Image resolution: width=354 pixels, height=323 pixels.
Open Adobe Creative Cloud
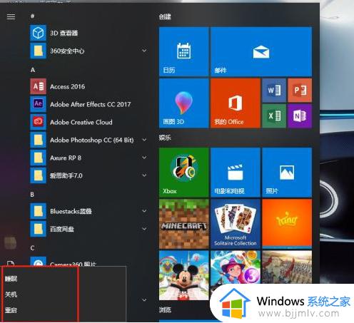click(x=88, y=122)
